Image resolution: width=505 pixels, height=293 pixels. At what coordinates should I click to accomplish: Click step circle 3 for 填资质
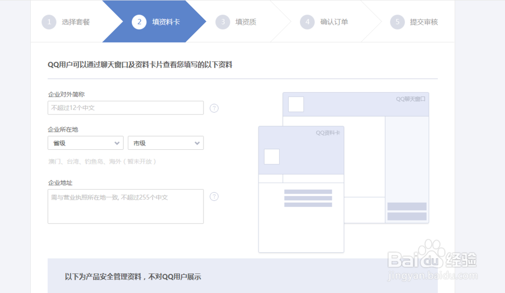(223, 22)
